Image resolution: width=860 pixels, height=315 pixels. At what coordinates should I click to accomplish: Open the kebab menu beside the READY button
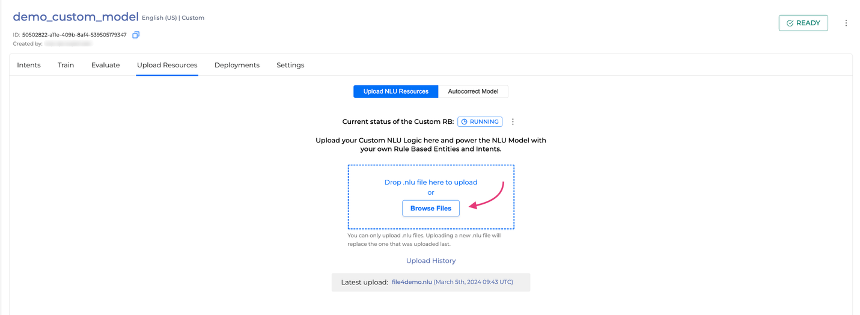(x=846, y=23)
